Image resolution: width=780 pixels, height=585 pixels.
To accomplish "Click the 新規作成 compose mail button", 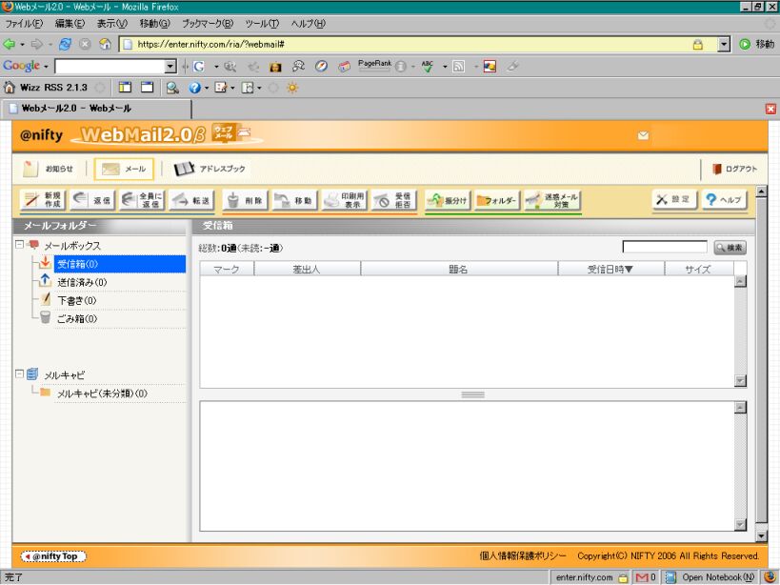I will [x=42, y=200].
